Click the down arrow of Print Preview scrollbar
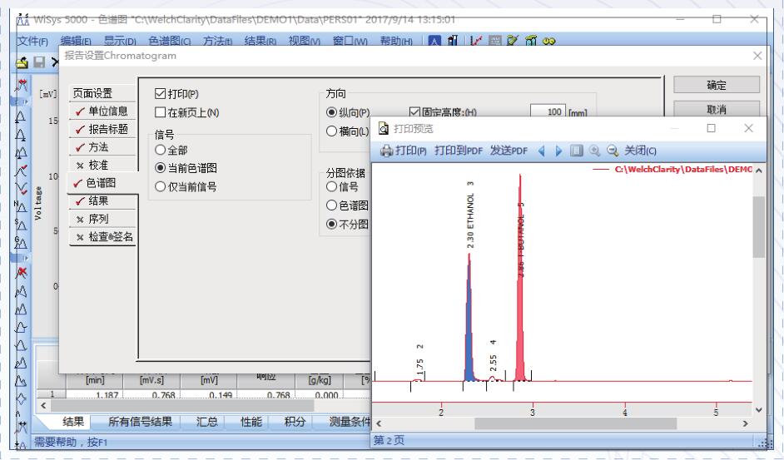784x460 pixels. pyautogui.click(x=758, y=410)
